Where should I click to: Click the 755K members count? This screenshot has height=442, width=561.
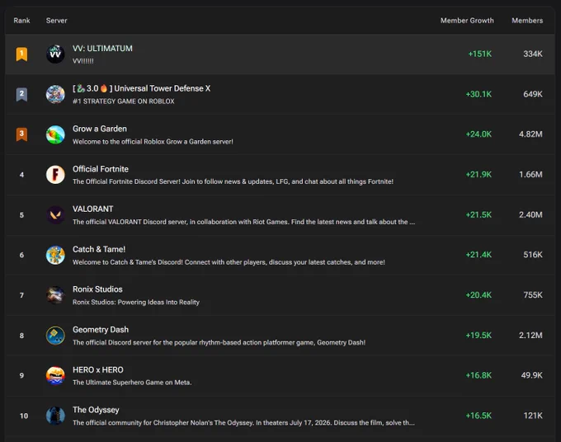click(x=533, y=295)
